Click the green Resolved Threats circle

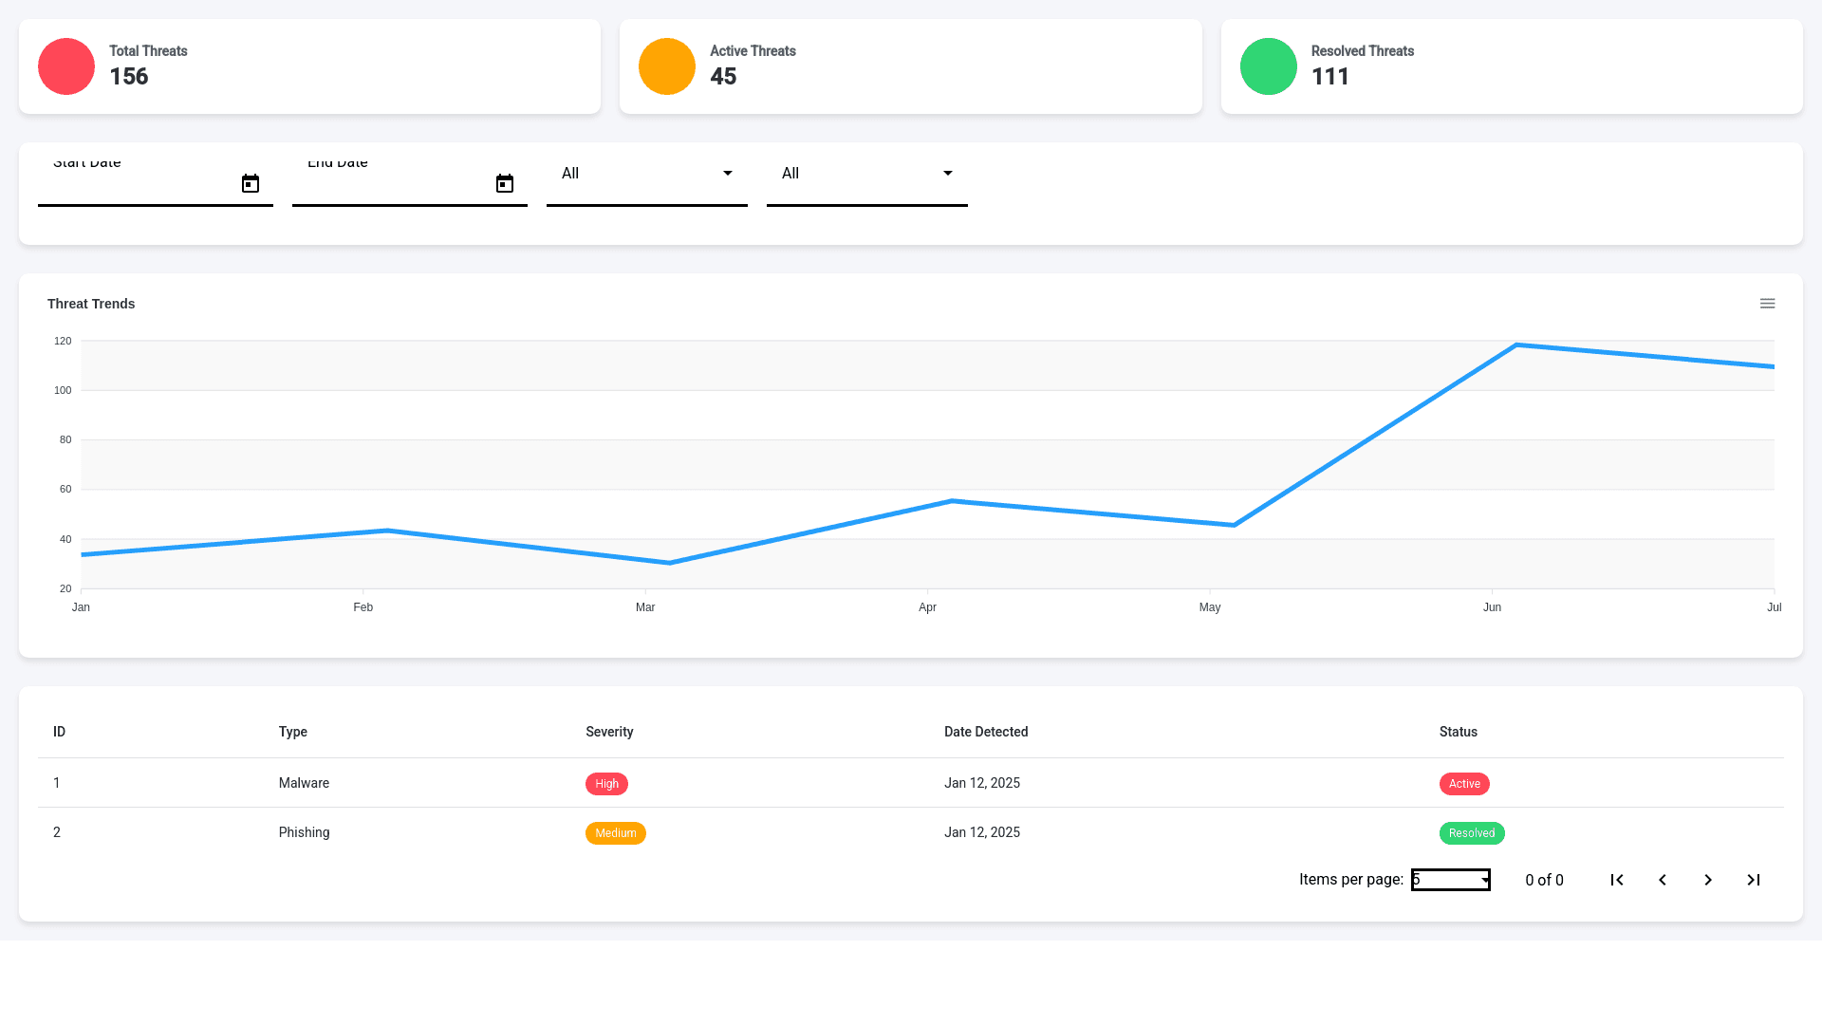coord(1269,66)
